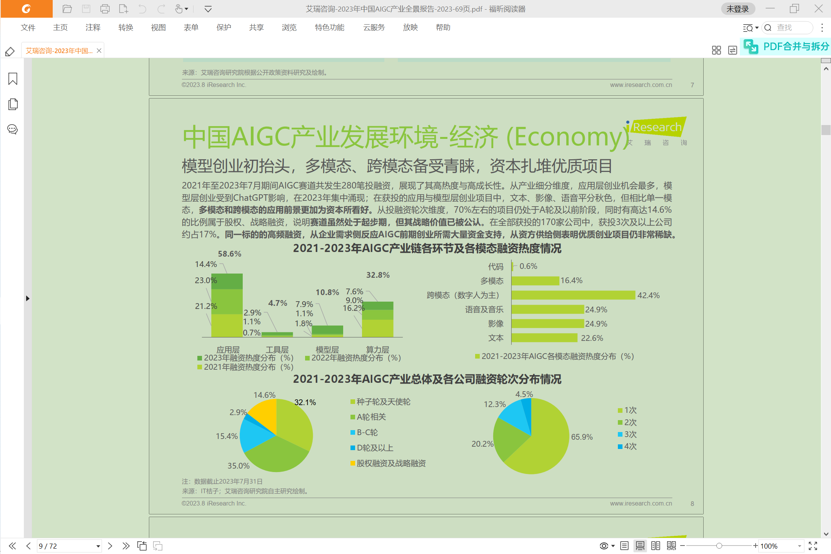This screenshot has height=554, width=831.
Task: Switch to continuous page view
Action: coord(640,546)
